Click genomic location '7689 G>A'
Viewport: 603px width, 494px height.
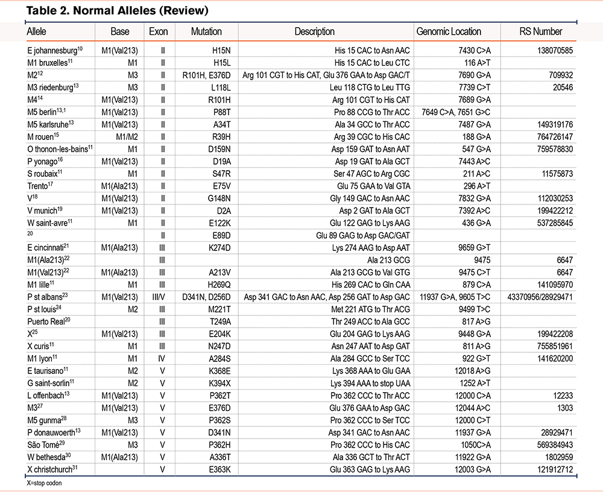[475, 100]
